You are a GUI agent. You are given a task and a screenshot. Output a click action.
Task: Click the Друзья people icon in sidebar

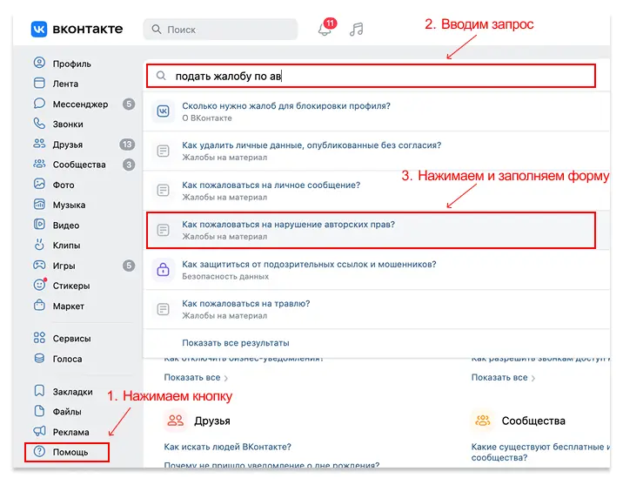[39, 144]
